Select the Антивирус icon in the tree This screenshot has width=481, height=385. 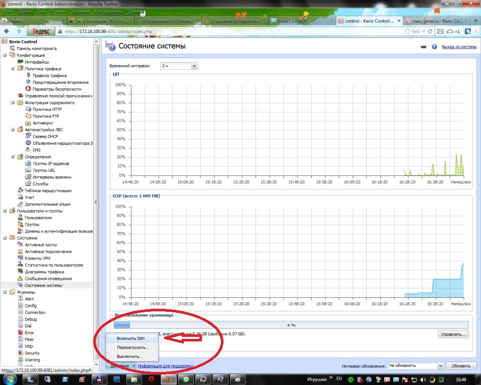tap(29, 123)
